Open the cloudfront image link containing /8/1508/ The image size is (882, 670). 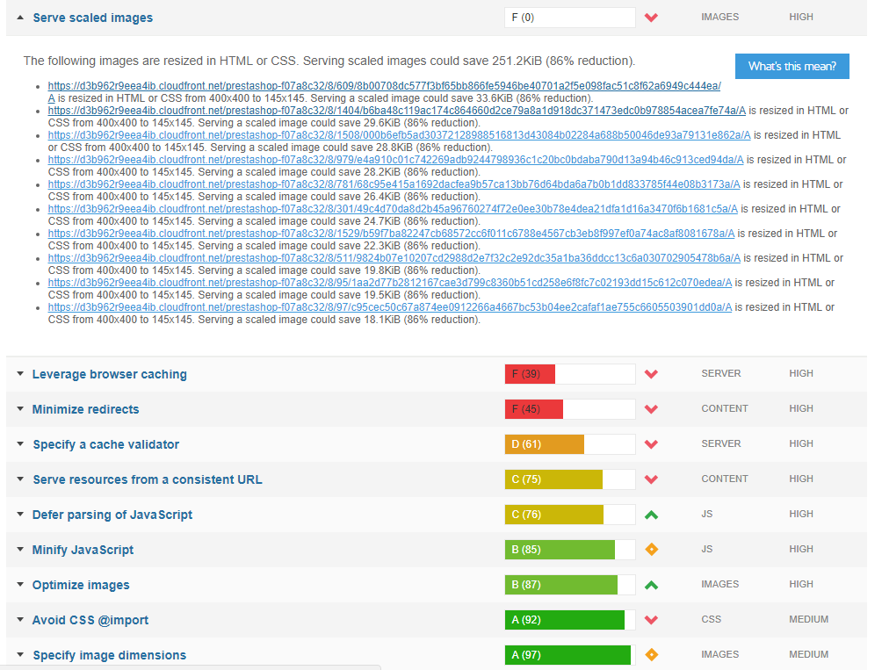point(399,135)
